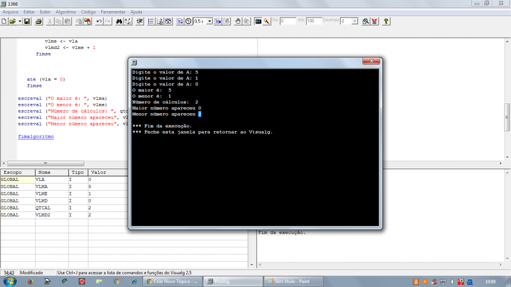Toggle the DOS console mode icon

(x=258, y=21)
